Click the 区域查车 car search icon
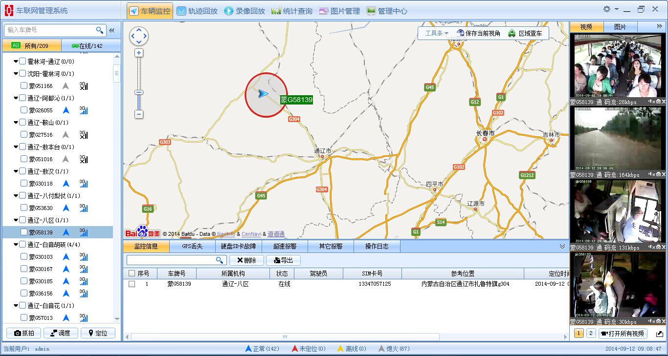This screenshot has width=668, height=356. [x=512, y=33]
